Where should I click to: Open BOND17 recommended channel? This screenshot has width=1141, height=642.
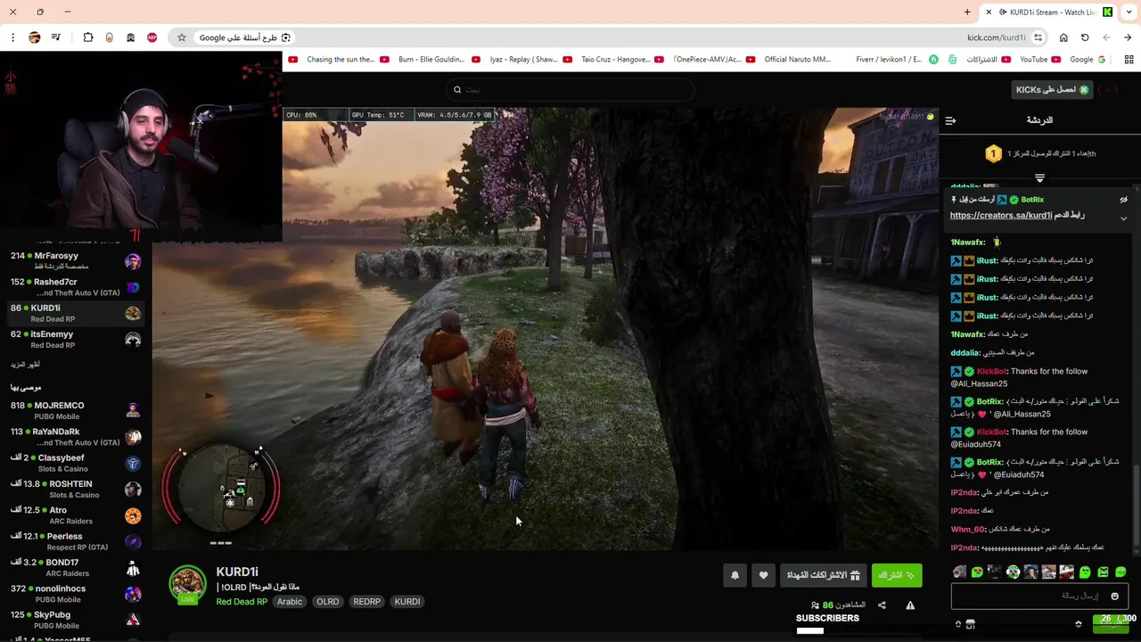pos(76,568)
